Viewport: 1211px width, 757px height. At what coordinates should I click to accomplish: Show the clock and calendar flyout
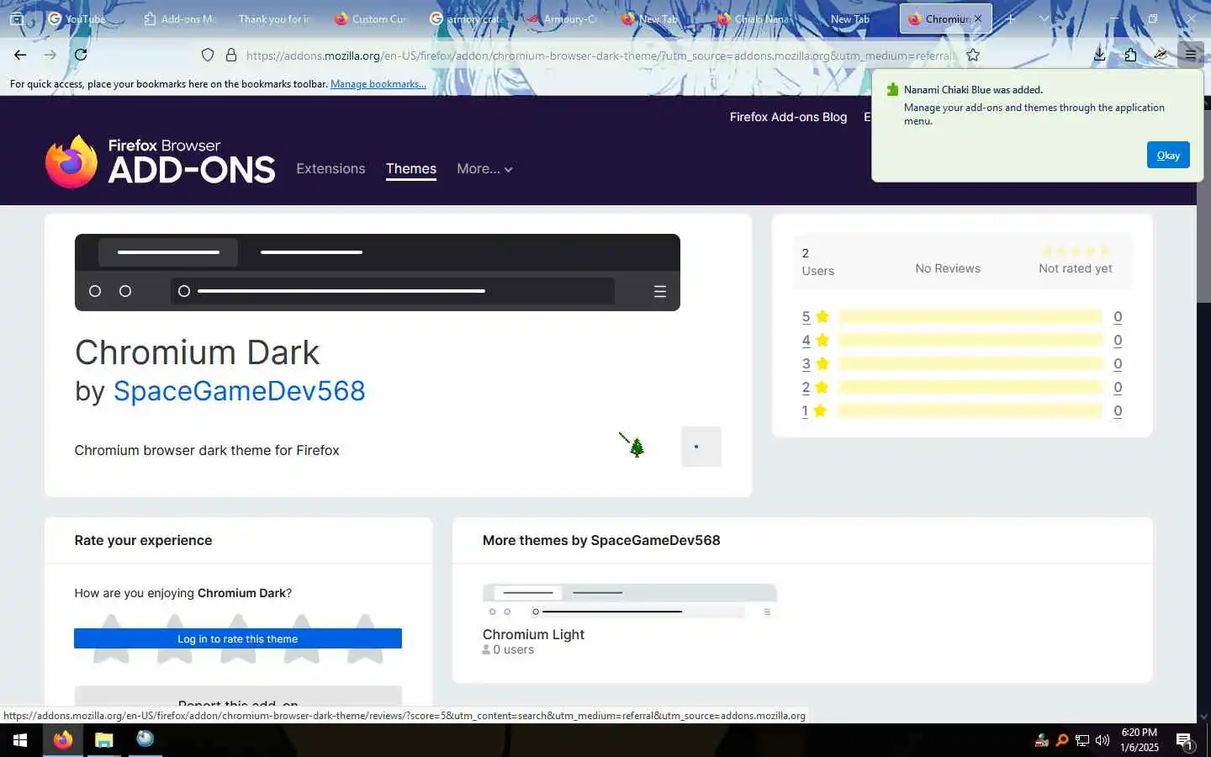tap(1140, 740)
